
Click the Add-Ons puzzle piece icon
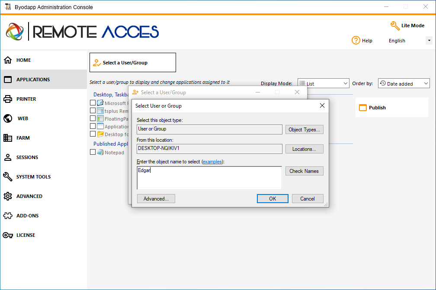[8, 216]
